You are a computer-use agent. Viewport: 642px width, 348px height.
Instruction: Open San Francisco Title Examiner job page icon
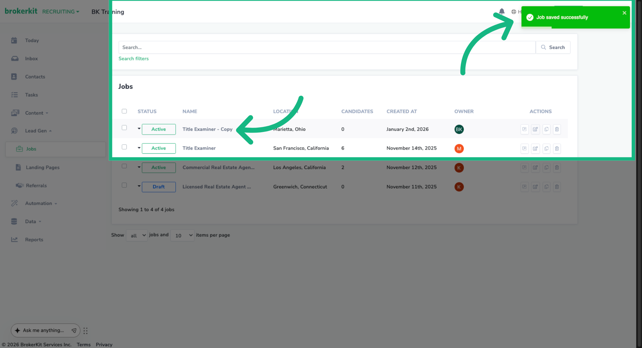tap(525, 148)
